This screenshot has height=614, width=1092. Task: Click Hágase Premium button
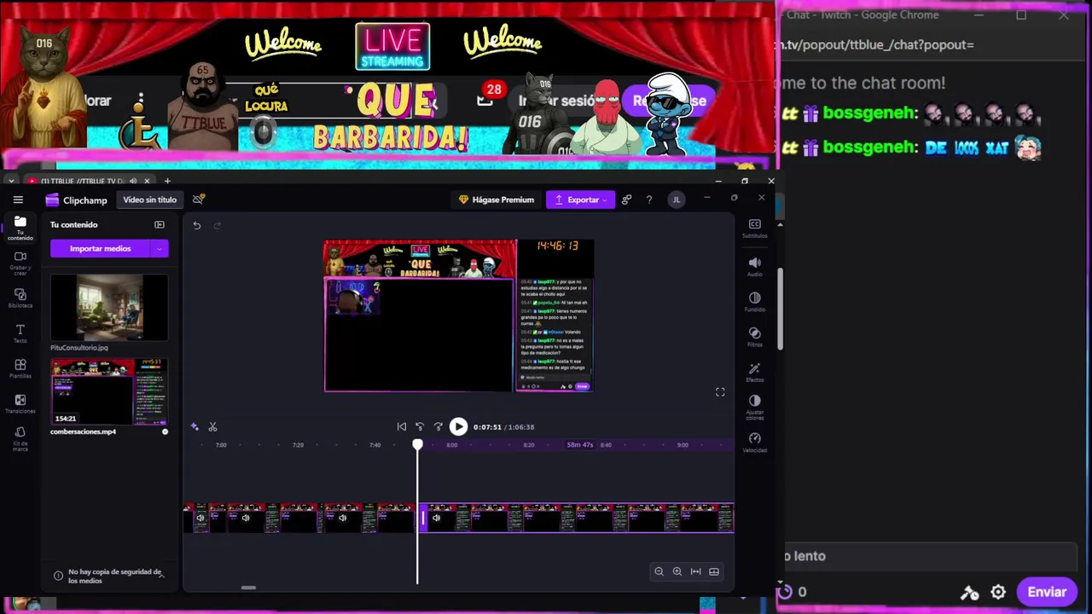pos(496,200)
